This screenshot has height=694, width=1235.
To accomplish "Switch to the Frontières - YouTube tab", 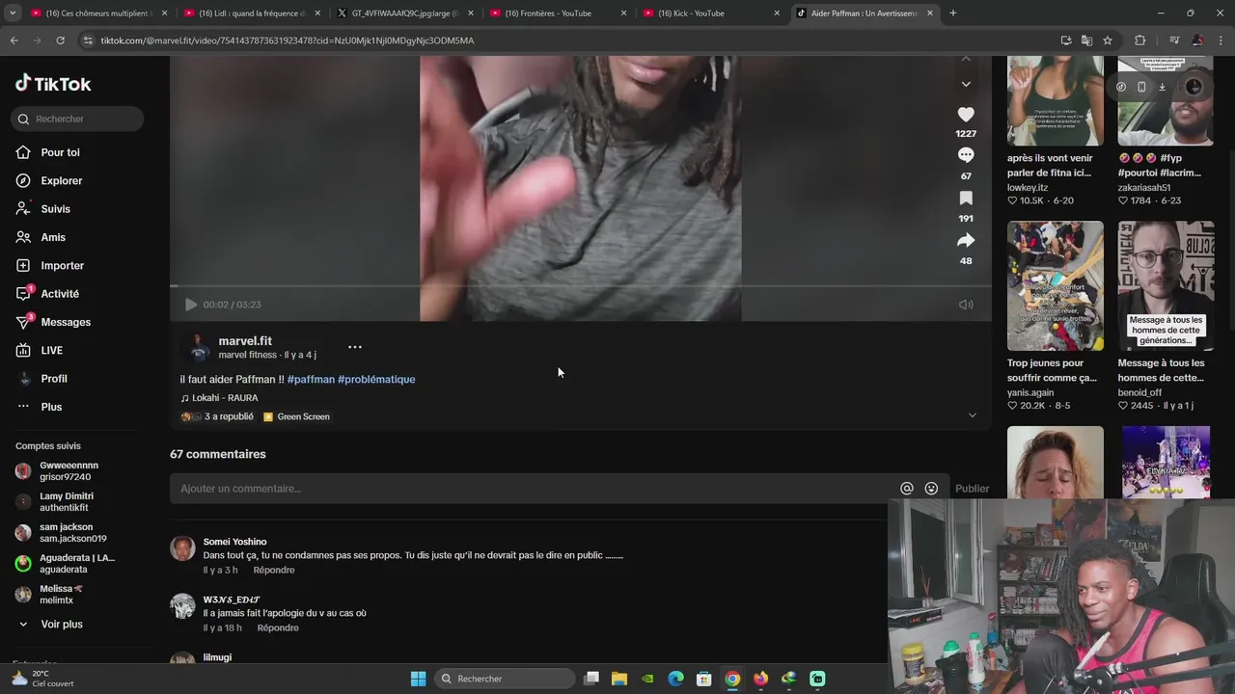I will 547,13.
